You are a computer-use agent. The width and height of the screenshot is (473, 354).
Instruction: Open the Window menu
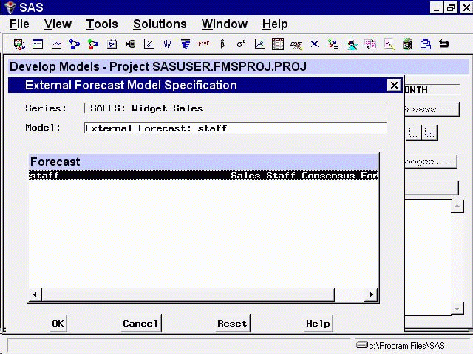tap(225, 24)
